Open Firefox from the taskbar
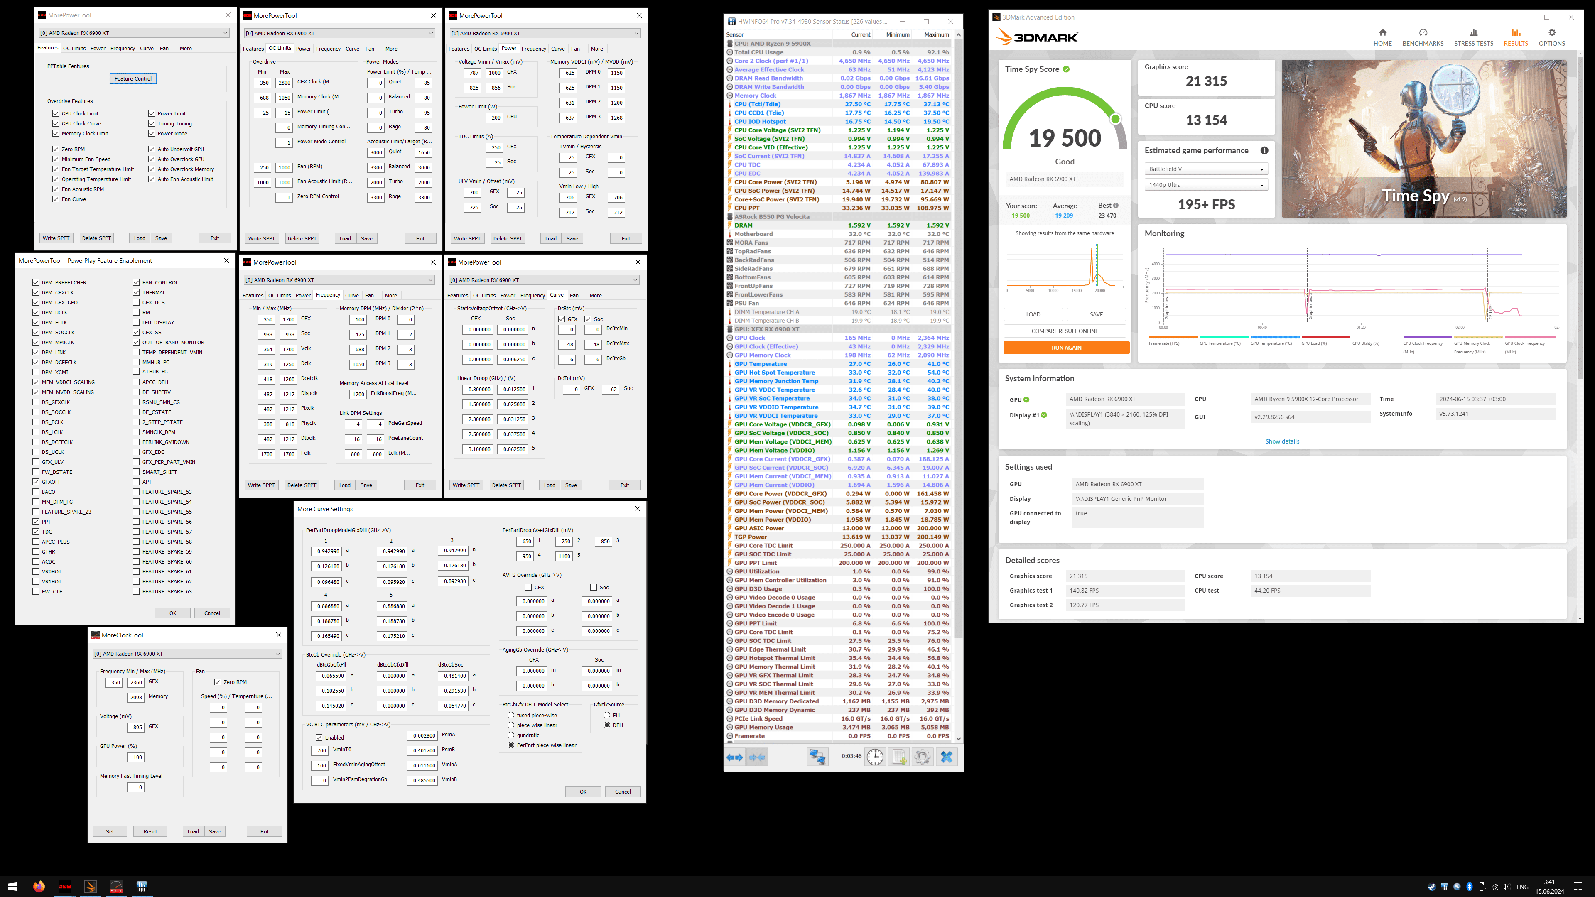This screenshot has height=897, width=1595. click(x=39, y=887)
